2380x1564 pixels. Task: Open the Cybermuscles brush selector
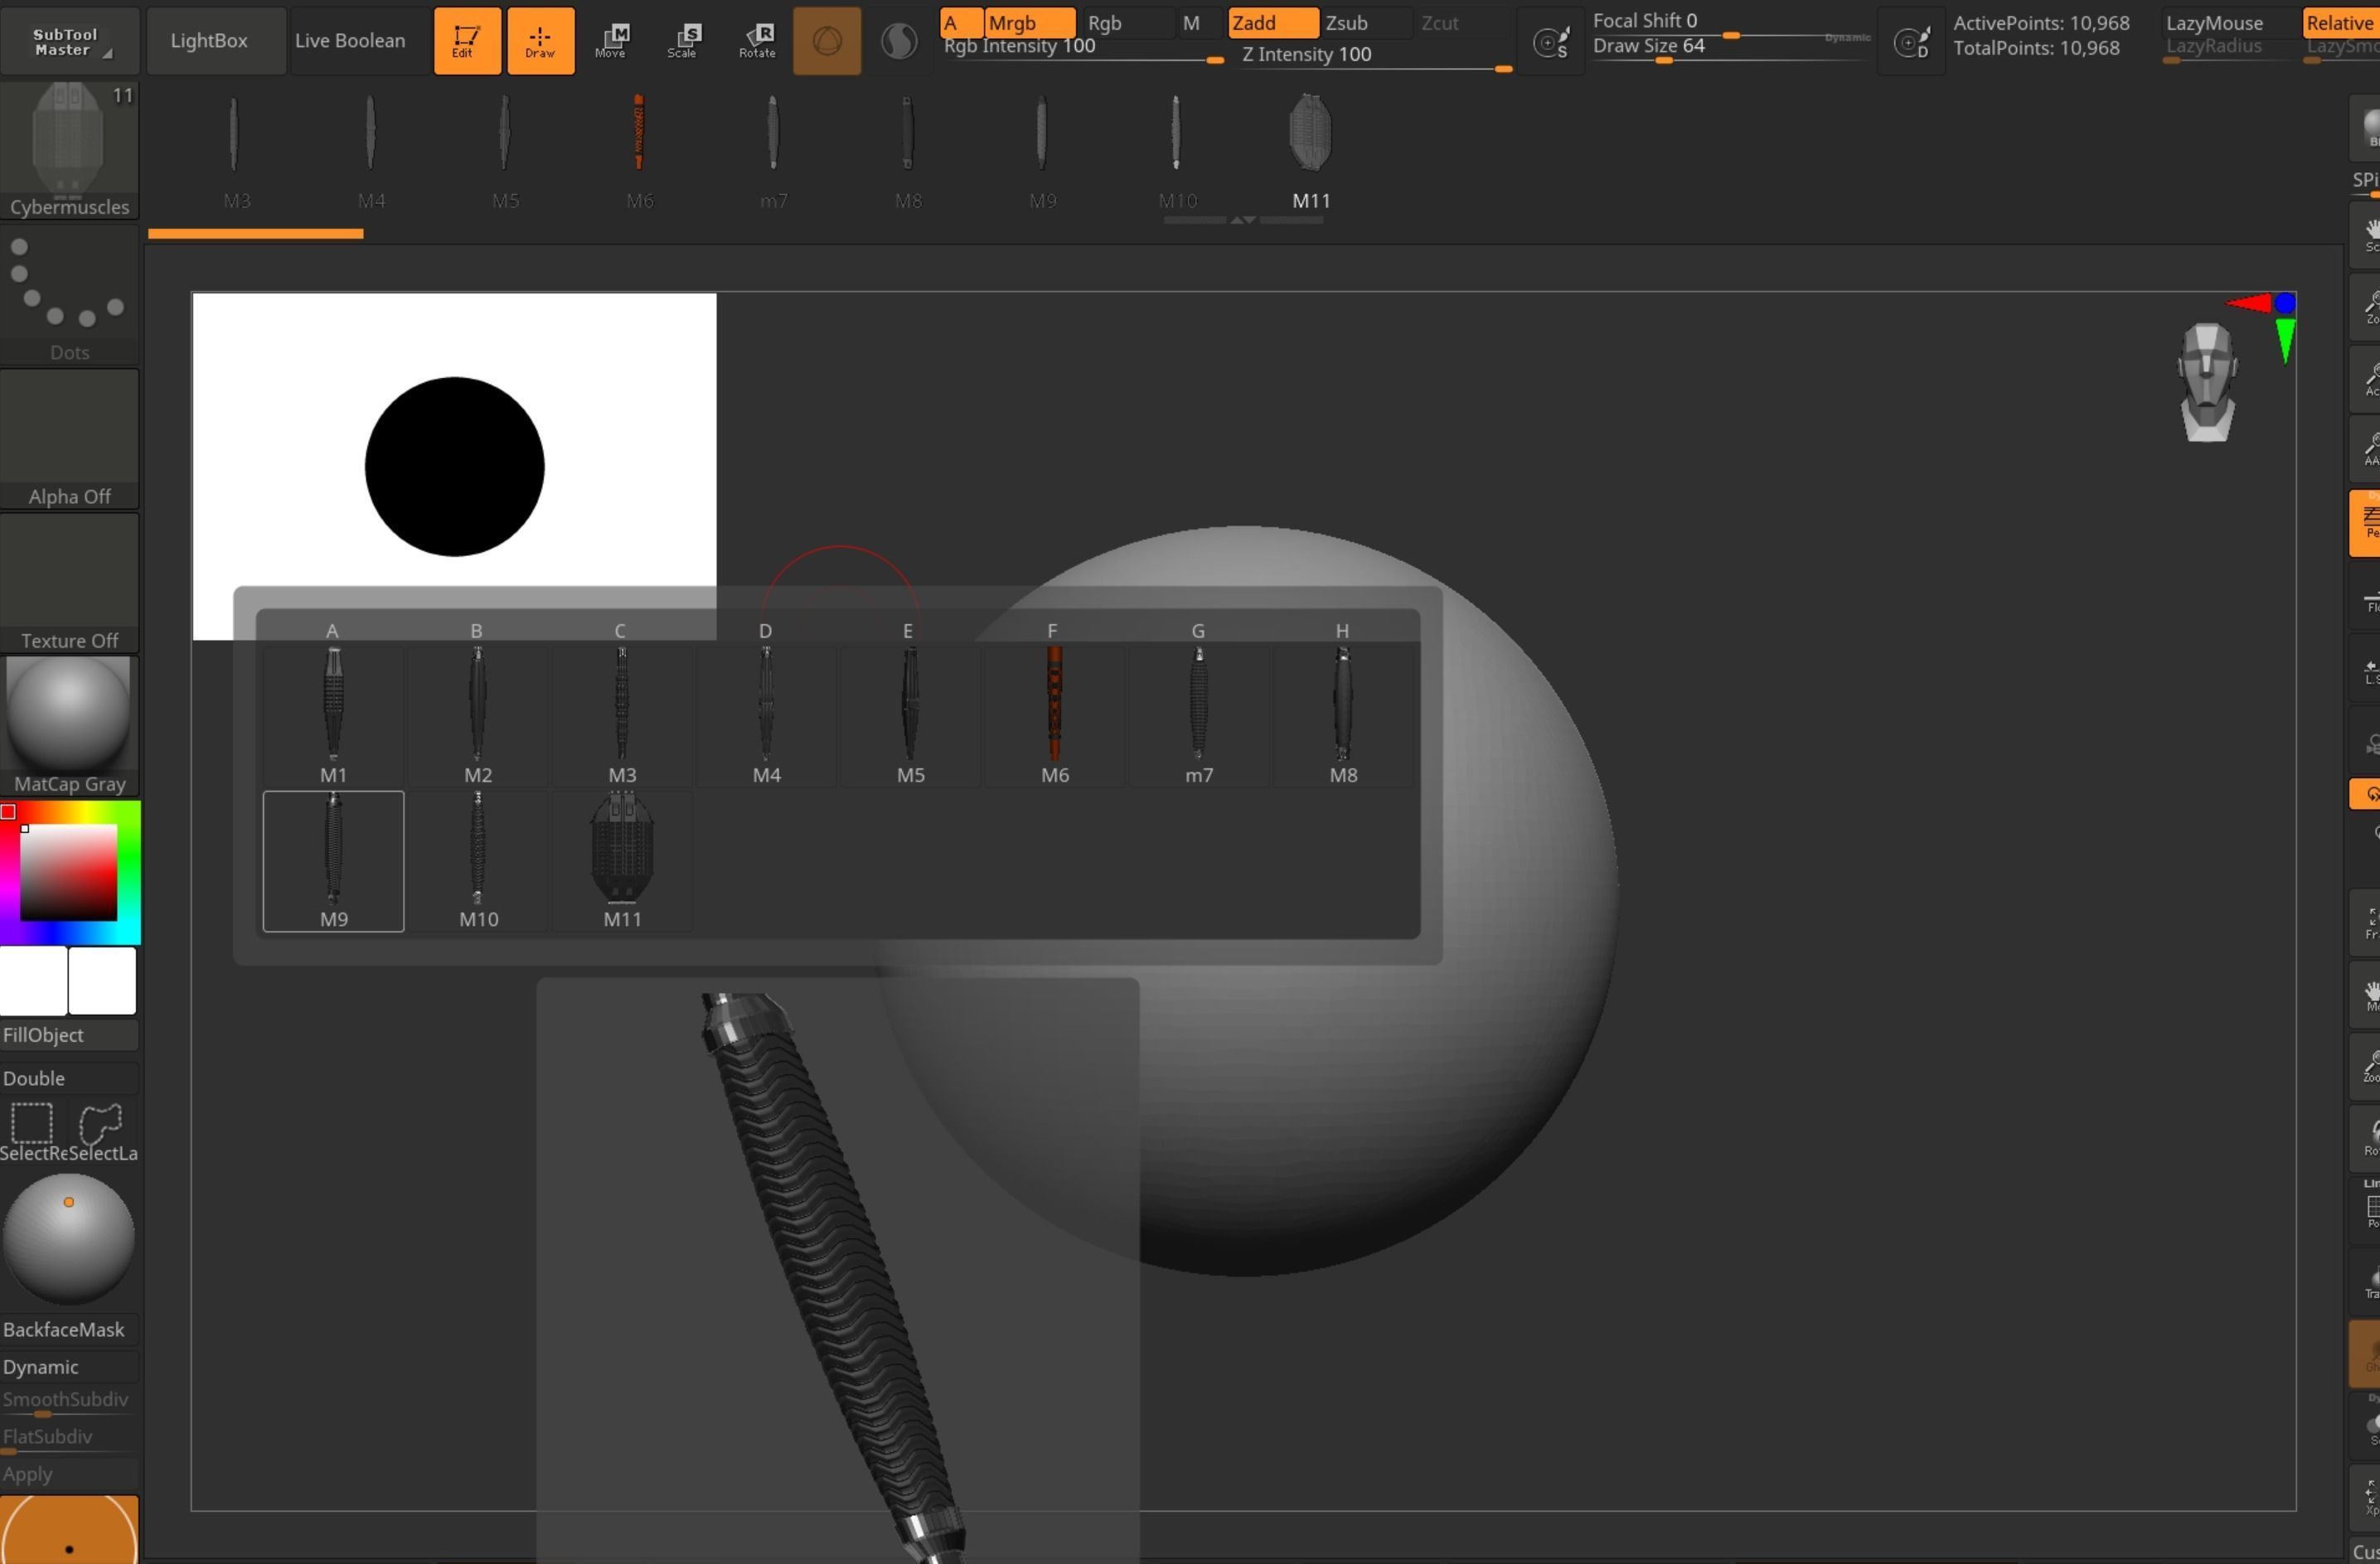[69, 150]
